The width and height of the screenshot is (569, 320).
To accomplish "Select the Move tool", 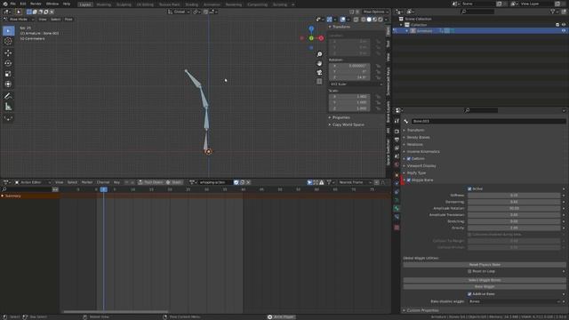I will tap(8, 53).
